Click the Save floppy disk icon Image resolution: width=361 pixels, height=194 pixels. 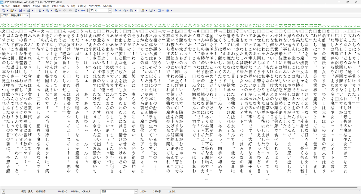point(20,11)
